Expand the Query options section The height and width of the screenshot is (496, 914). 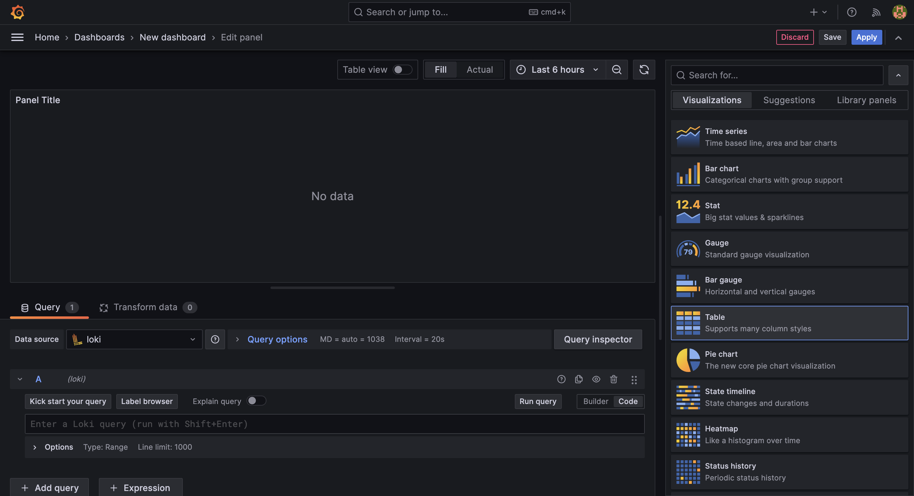(277, 339)
